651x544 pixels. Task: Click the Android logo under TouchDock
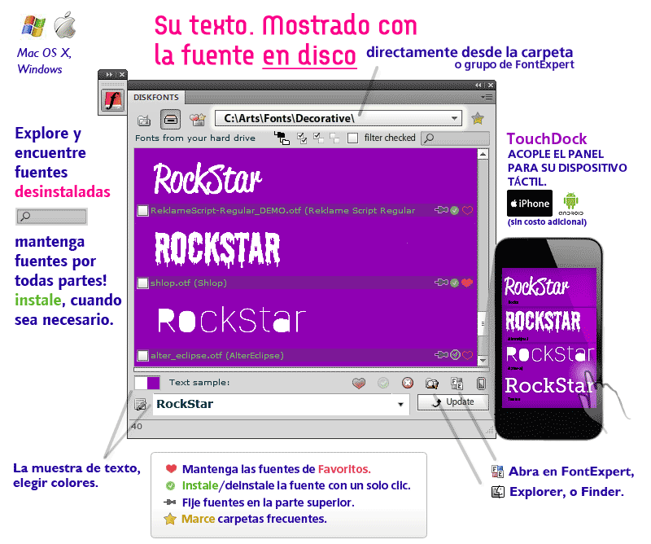(570, 204)
